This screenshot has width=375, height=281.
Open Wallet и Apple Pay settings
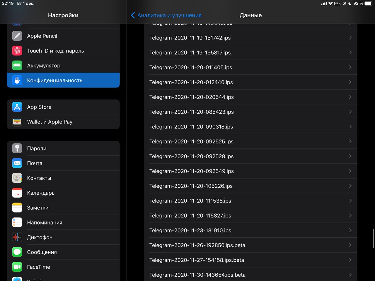click(63, 122)
